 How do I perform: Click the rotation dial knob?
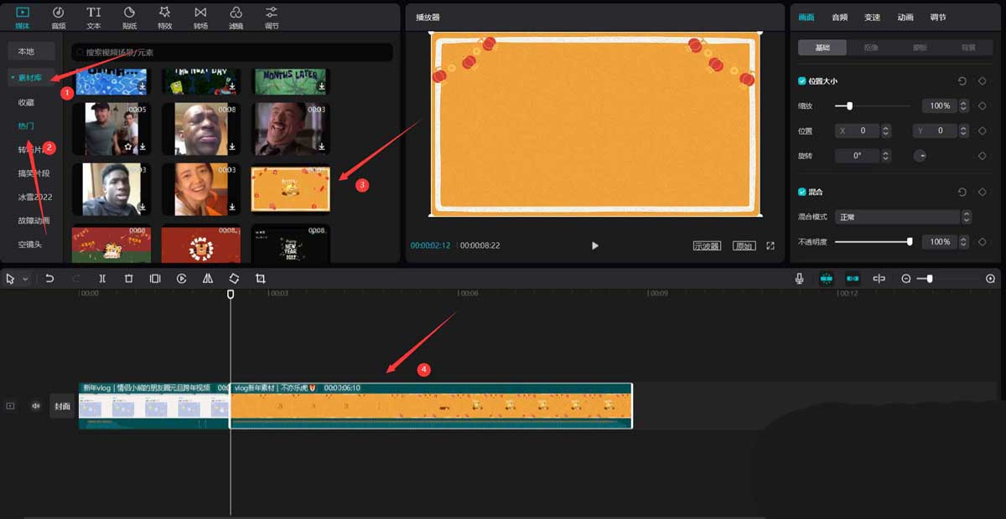coord(920,156)
